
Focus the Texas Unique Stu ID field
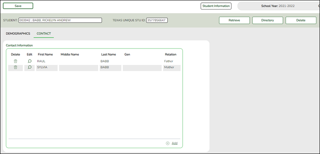coord(157,20)
